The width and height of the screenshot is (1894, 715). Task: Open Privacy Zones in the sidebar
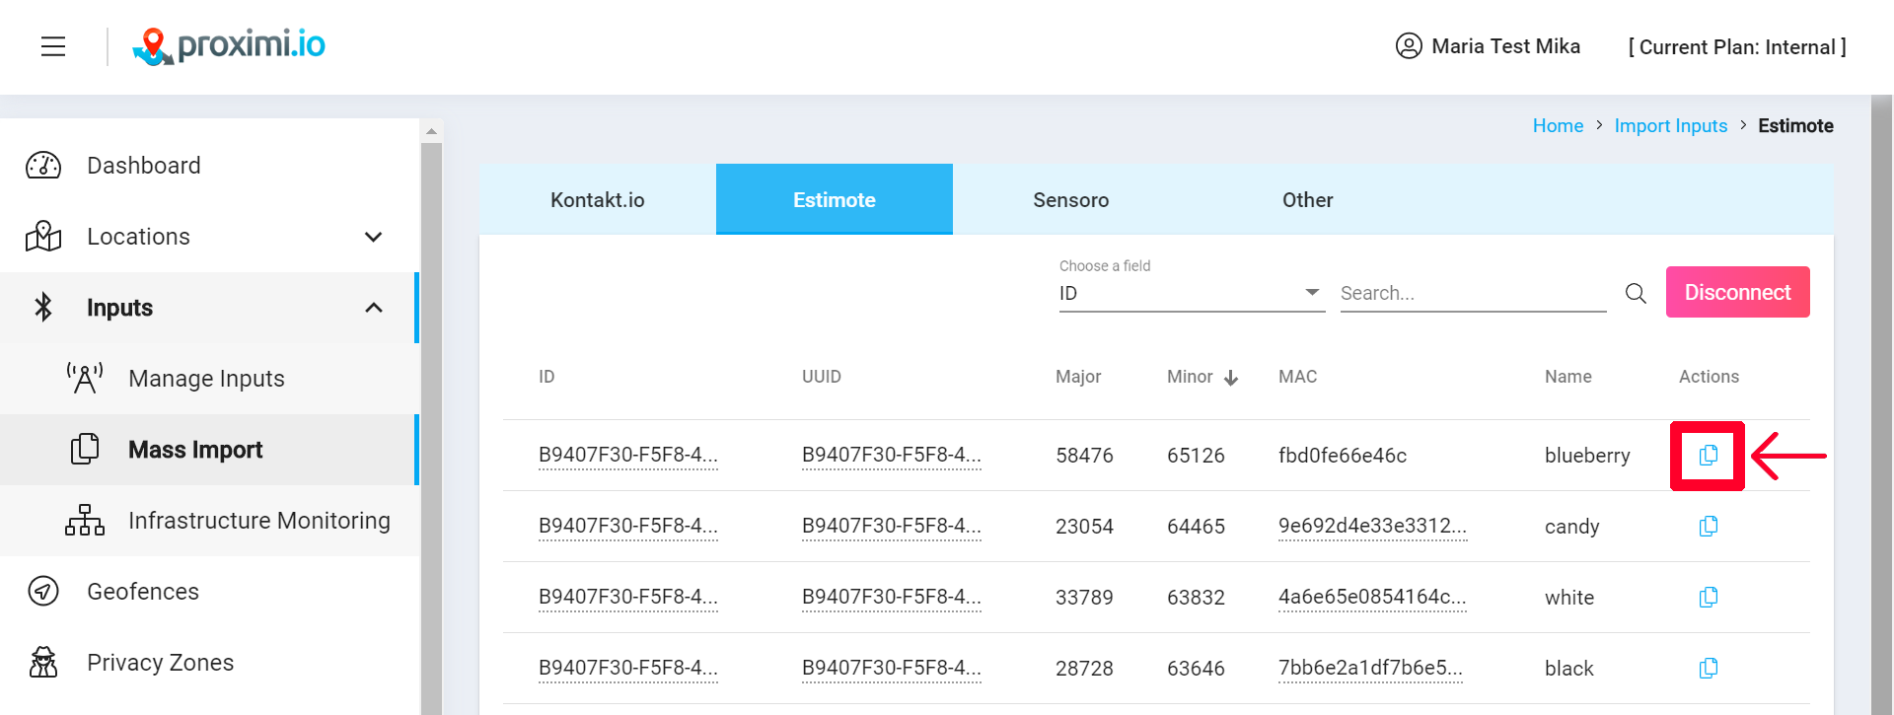pos(209,663)
